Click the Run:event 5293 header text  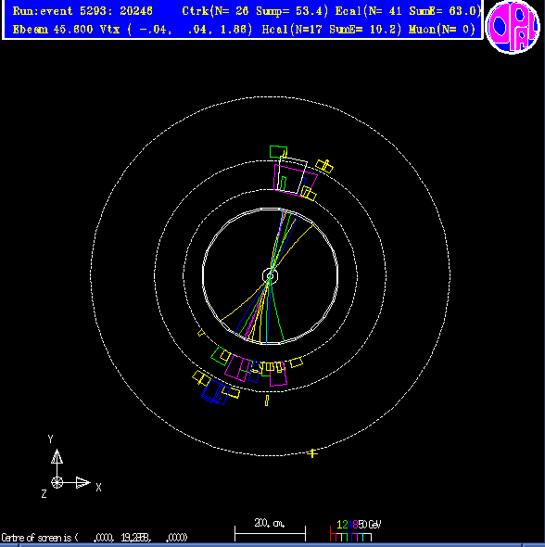(82, 11)
